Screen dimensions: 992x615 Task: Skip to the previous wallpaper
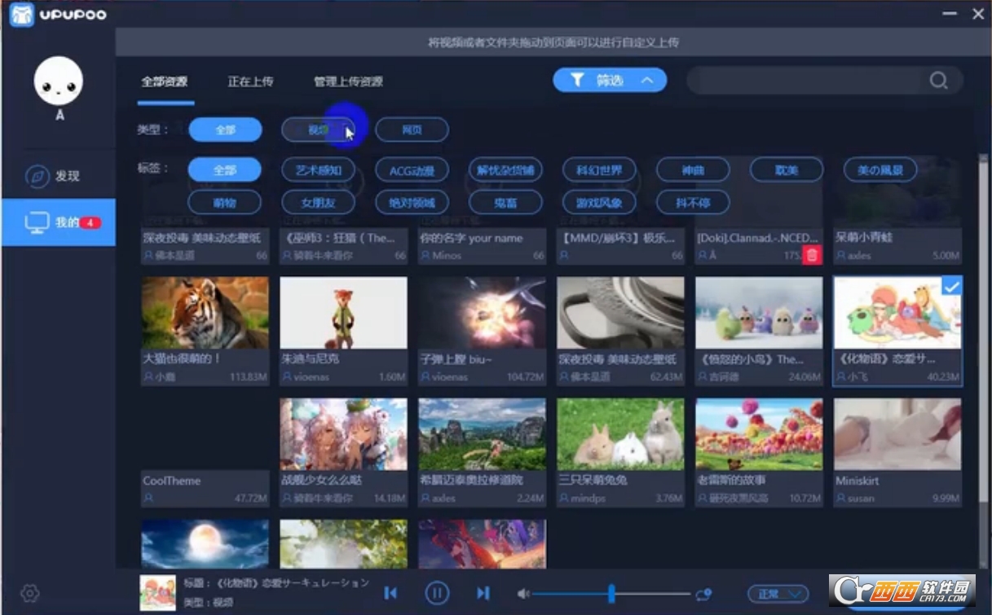pos(390,593)
